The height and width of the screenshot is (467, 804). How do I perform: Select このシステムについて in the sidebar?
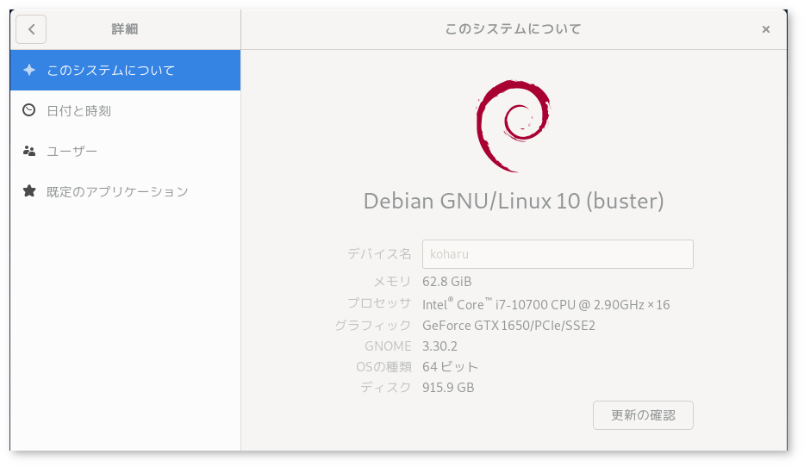tap(110, 70)
